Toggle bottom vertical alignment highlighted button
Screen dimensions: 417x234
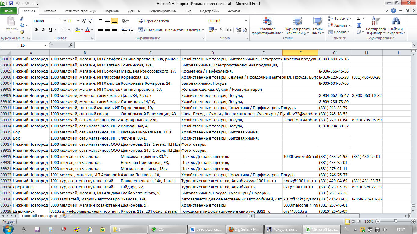click(x=114, y=21)
